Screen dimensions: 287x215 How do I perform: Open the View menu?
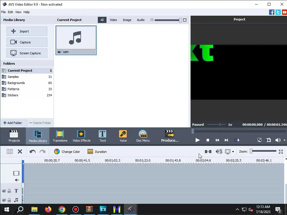pyautogui.click(x=18, y=12)
